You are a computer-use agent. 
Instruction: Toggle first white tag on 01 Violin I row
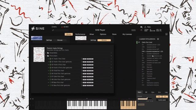pos(85,59)
